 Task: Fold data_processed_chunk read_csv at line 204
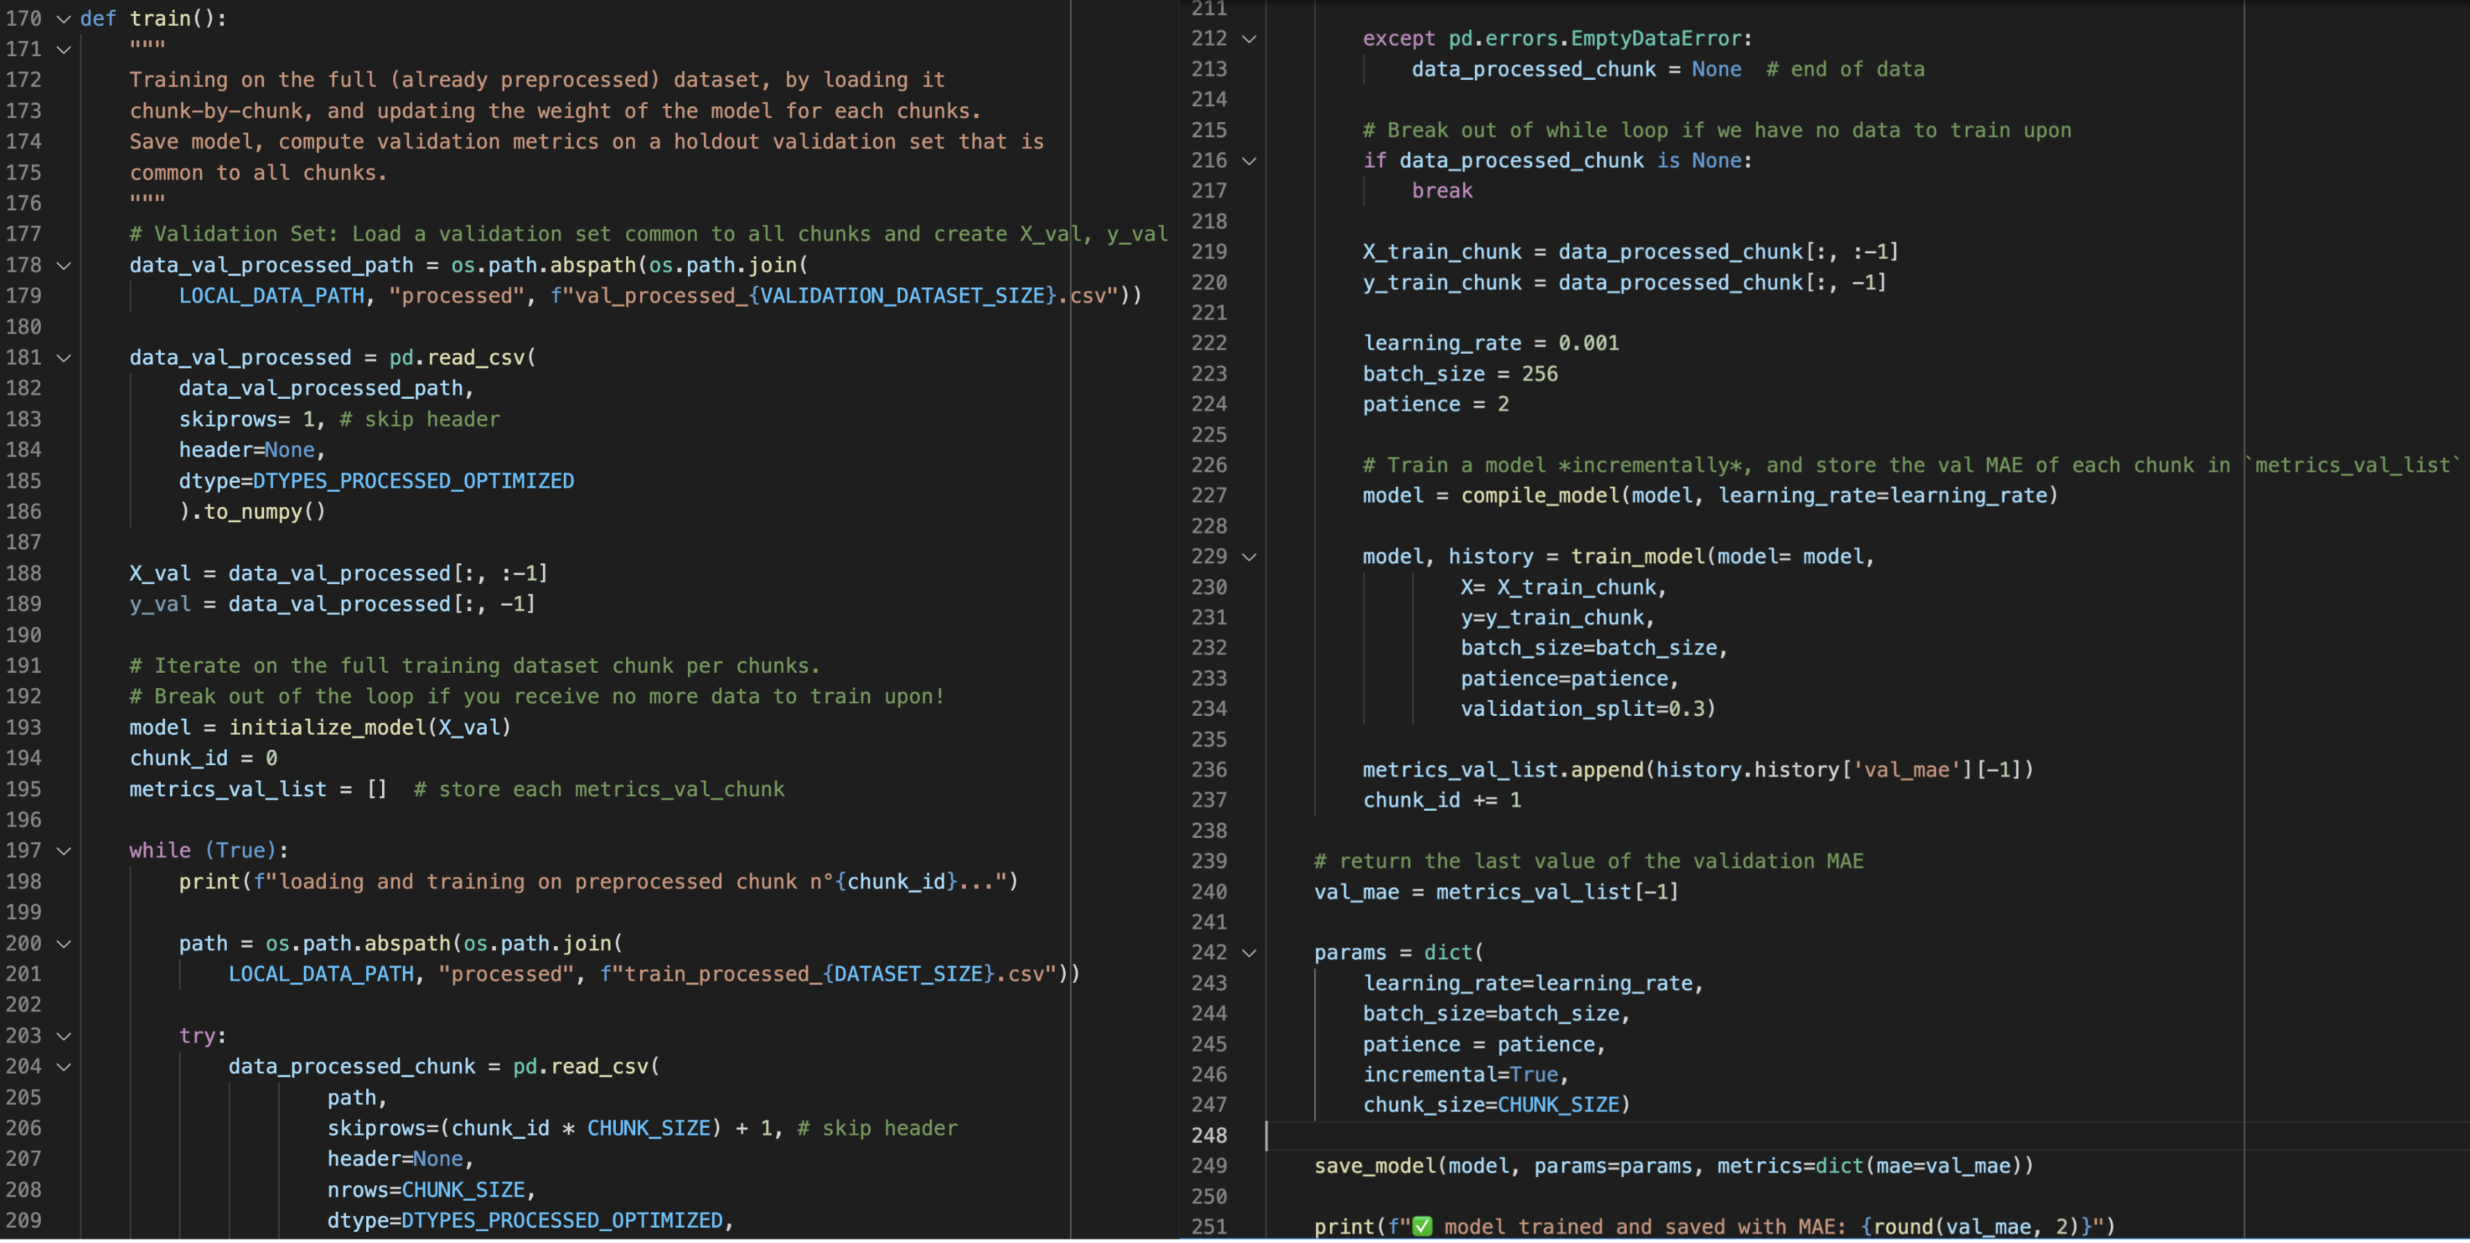[x=63, y=1067]
